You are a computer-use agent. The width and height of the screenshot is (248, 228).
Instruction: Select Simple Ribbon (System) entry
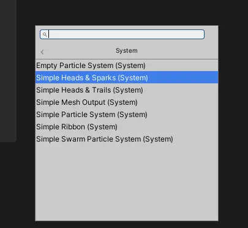point(127,127)
